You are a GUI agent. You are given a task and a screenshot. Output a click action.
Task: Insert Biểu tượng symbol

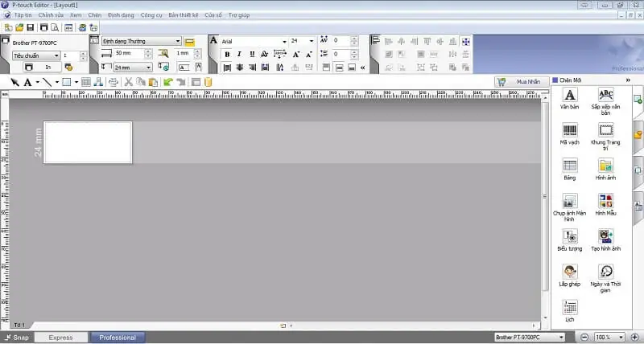[x=570, y=240]
